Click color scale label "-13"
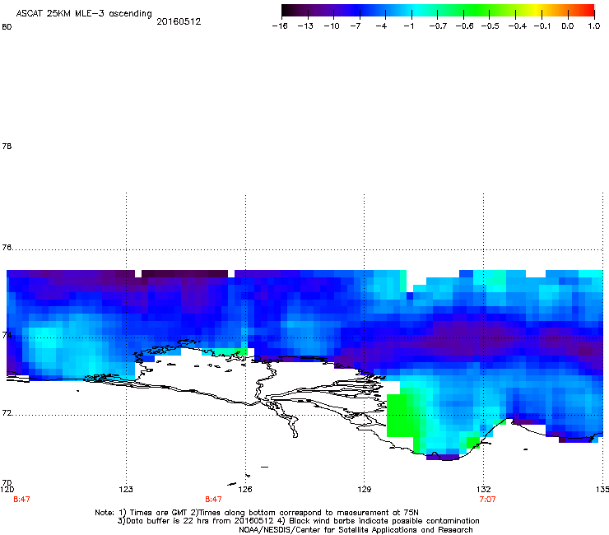 tap(305, 26)
